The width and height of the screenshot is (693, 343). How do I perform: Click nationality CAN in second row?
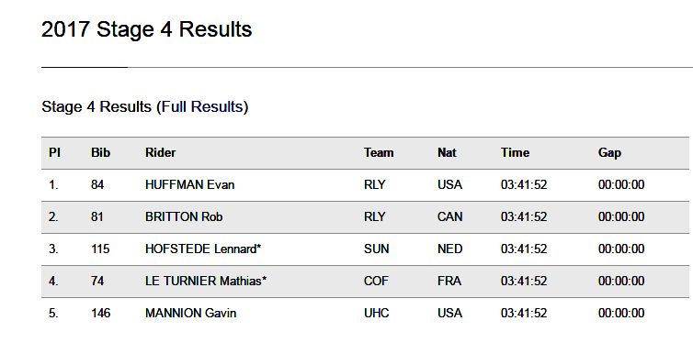coord(450,217)
